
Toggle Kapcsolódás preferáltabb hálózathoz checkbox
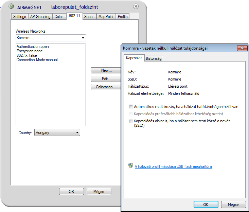point(131,114)
